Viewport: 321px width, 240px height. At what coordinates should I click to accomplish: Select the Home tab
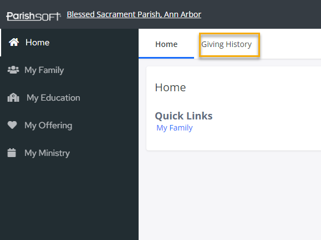tap(166, 44)
